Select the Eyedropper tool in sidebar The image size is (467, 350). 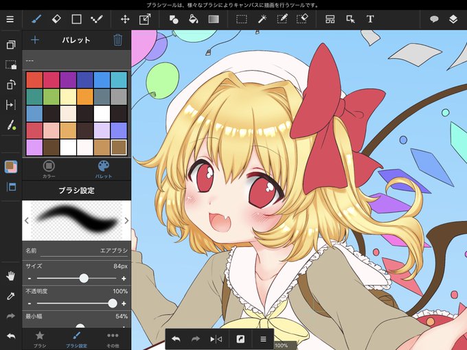11,296
